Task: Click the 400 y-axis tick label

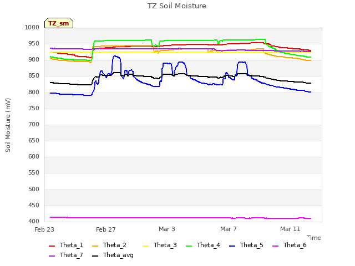Action: [x=34, y=222]
